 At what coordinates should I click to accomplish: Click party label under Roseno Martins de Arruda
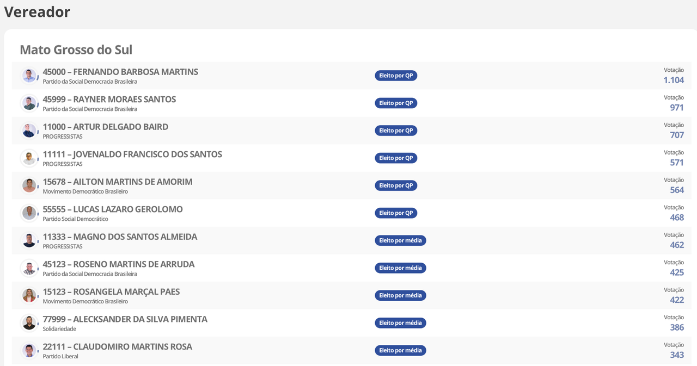click(x=90, y=274)
